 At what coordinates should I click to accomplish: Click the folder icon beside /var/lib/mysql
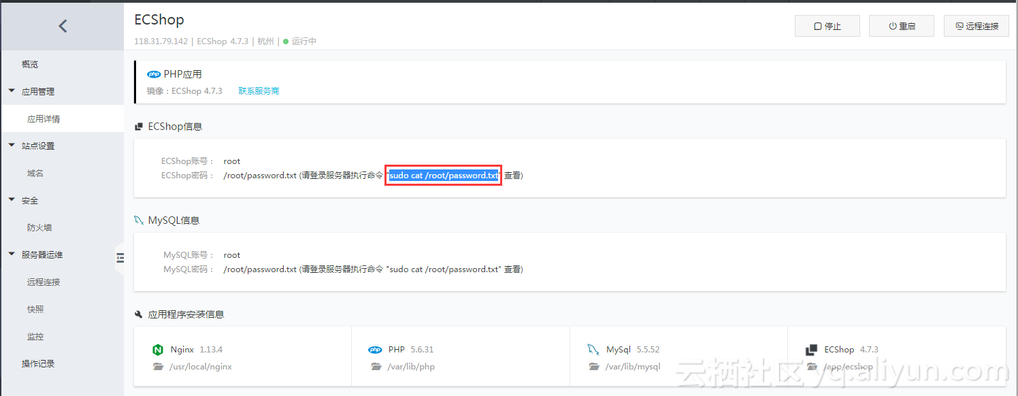click(594, 367)
